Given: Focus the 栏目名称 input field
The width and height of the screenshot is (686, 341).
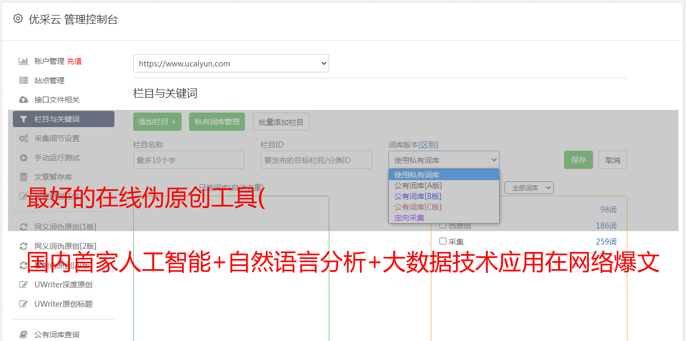Looking at the screenshot, I should [x=189, y=160].
